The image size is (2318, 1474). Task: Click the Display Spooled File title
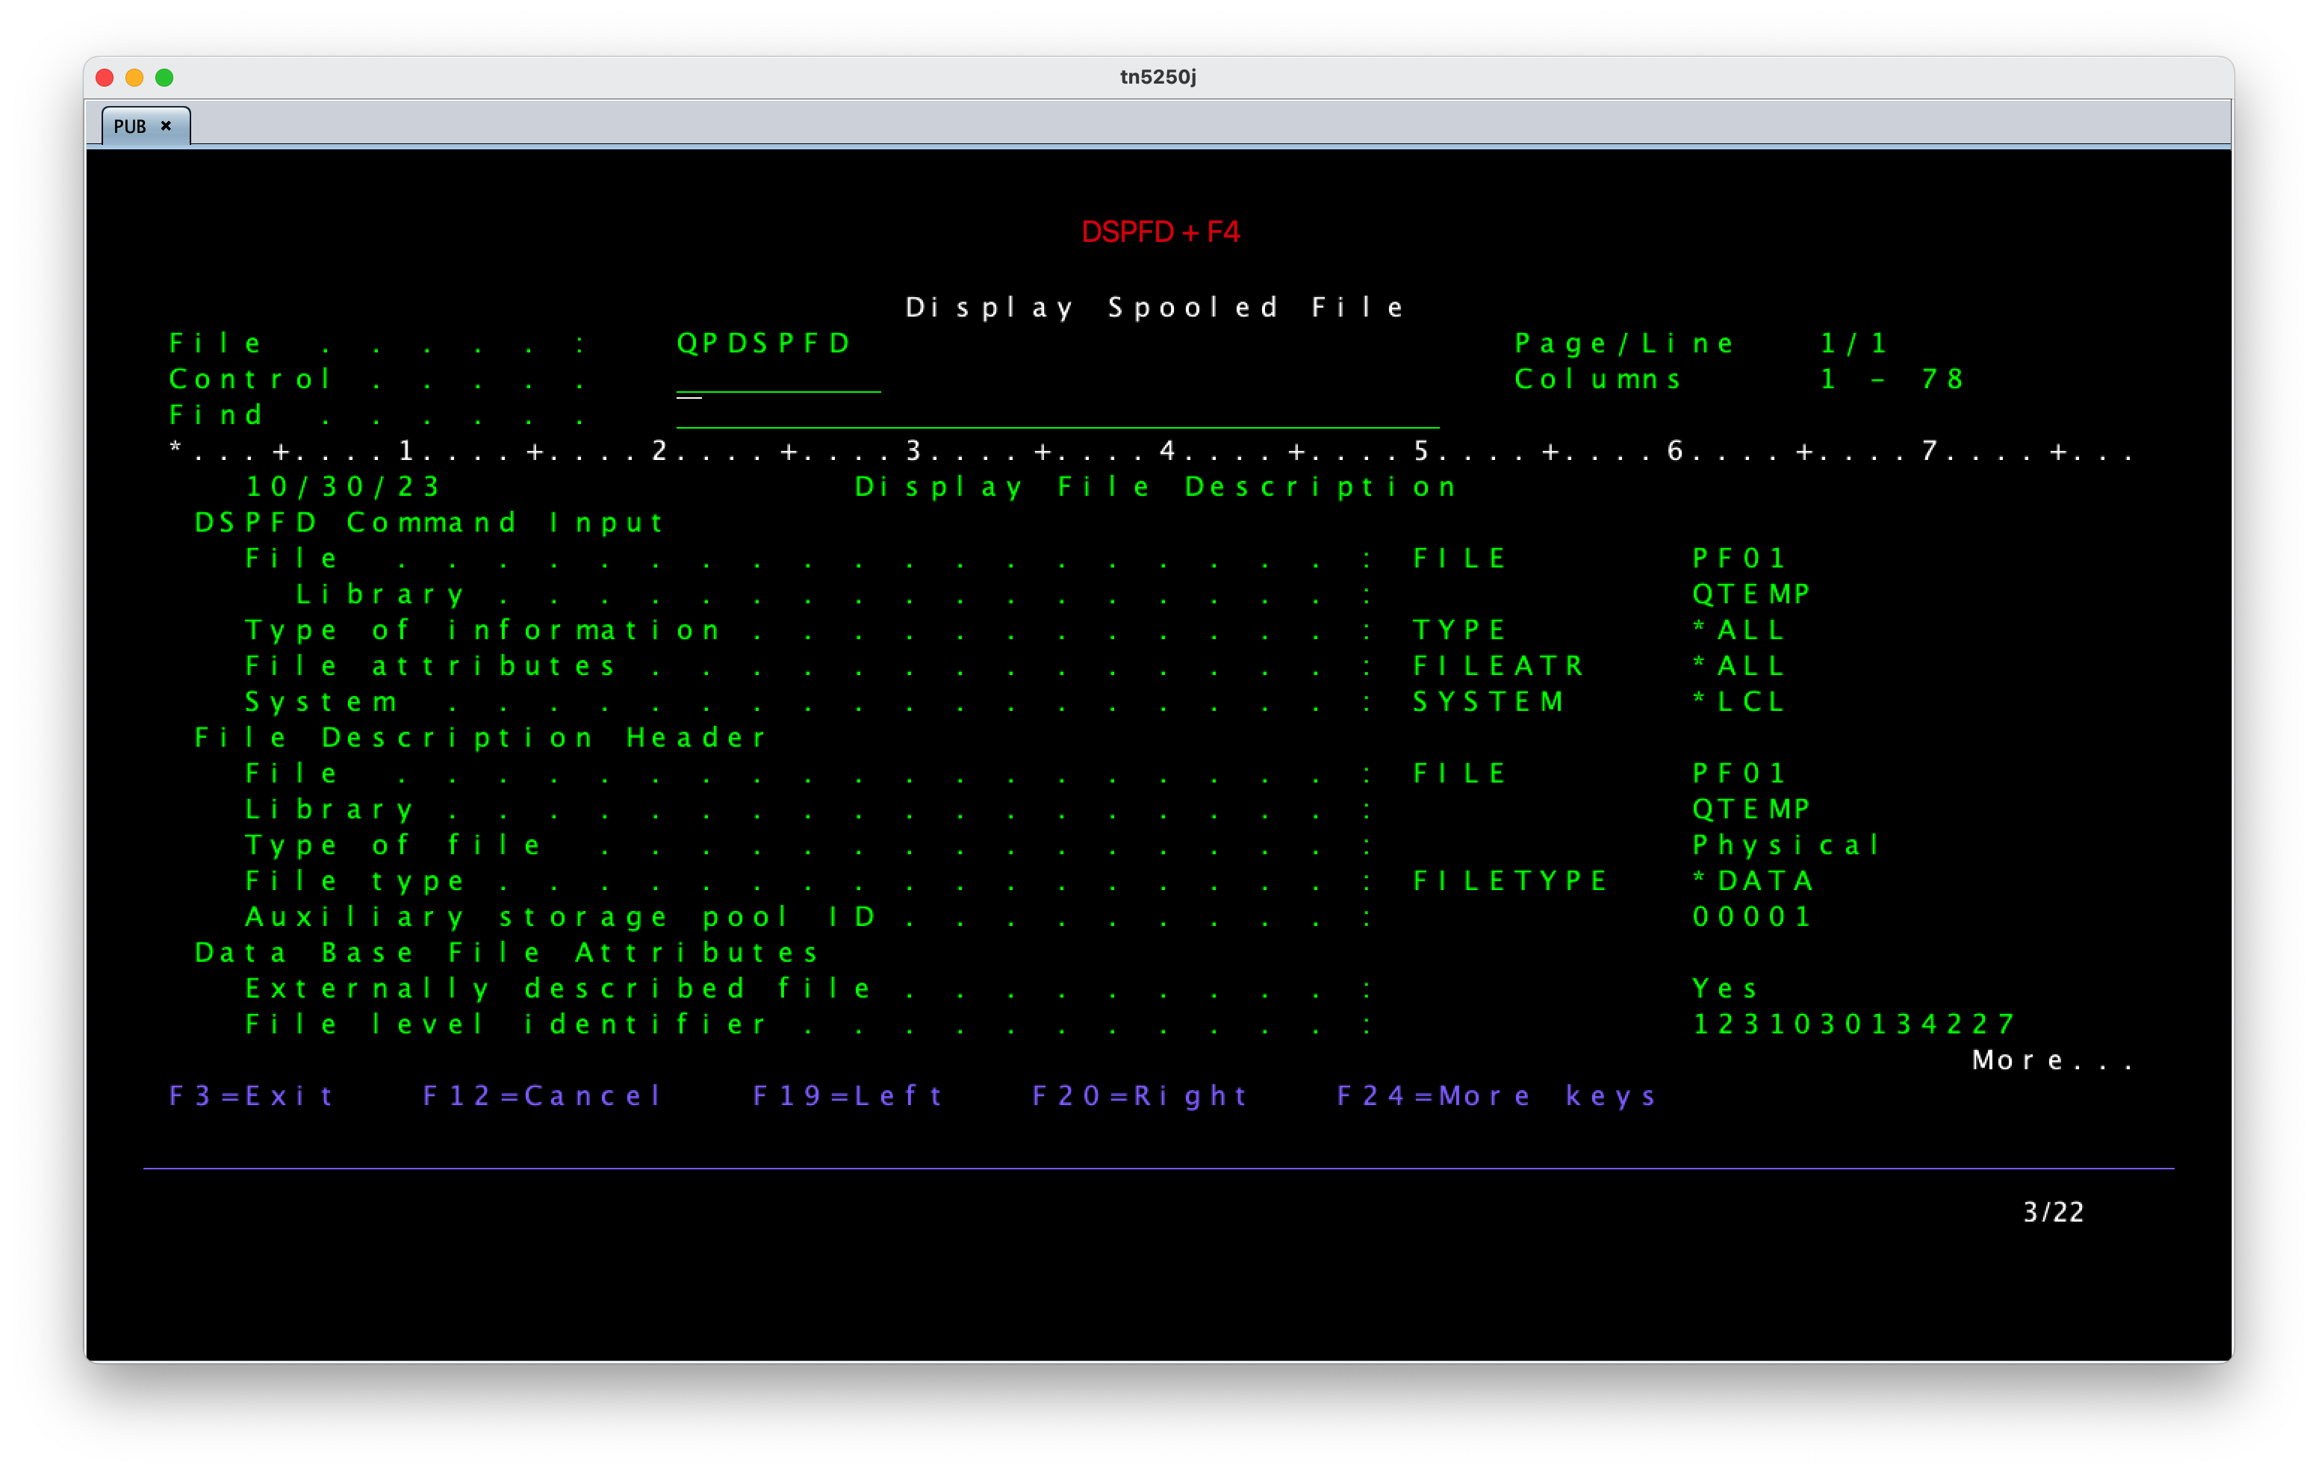(x=1155, y=307)
